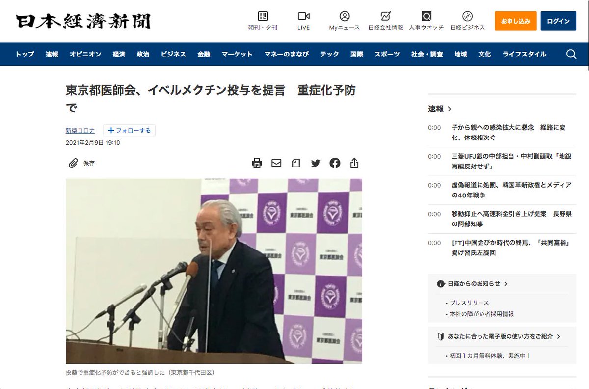
Task: Open the 朝刊・夕刊 newspaper icon
Action: (263, 16)
